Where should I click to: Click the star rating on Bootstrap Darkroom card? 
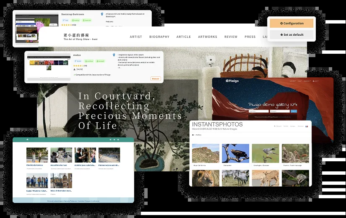tap(66, 25)
